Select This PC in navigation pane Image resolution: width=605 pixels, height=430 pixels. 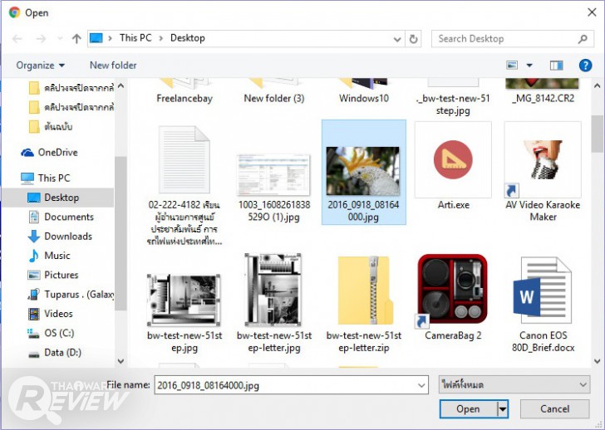coord(46,178)
